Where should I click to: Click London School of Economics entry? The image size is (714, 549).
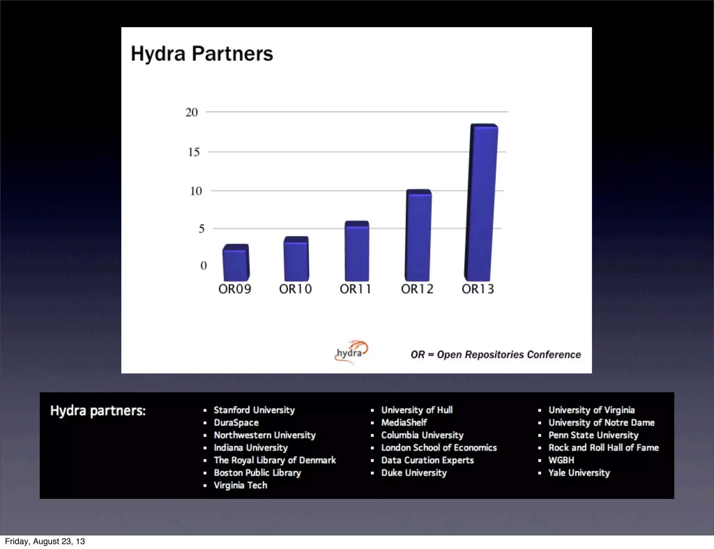[x=439, y=448]
